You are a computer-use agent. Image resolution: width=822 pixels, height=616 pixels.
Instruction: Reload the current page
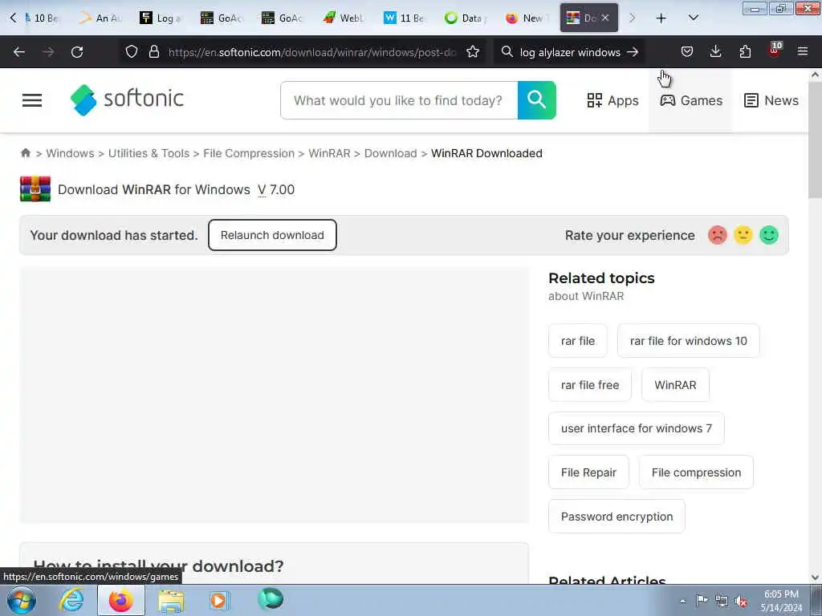[x=77, y=52]
